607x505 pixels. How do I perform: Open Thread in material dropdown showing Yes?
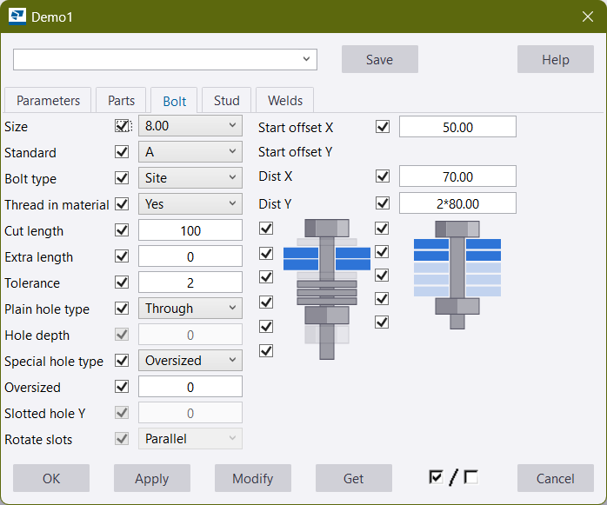pos(190,204)
